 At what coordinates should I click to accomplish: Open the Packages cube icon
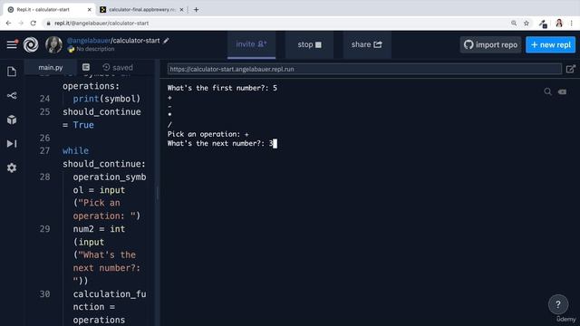(x=12, y=120)
